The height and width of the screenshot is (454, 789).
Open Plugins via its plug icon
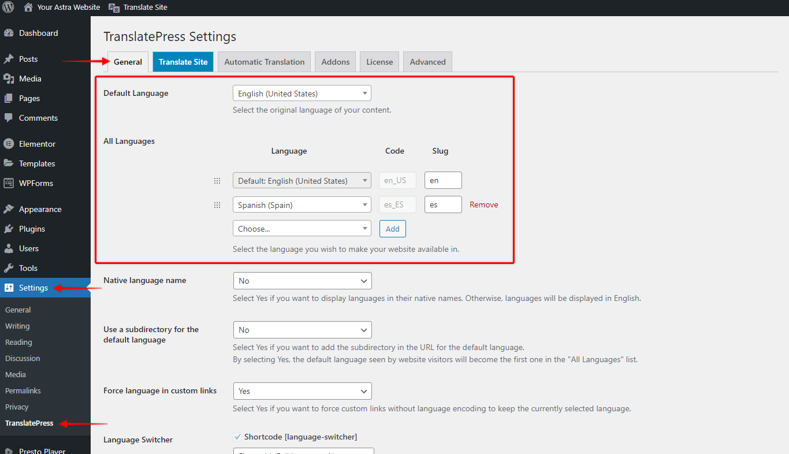9,229
